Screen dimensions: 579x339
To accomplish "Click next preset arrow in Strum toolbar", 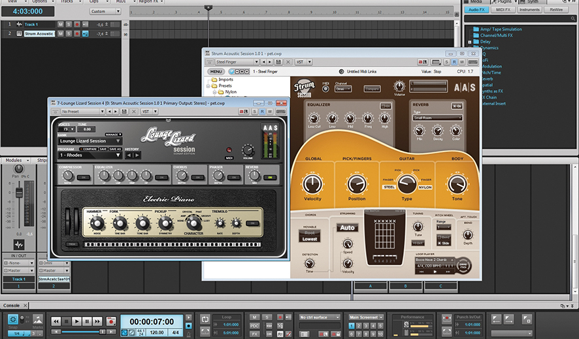I will click(x=270, y=62).
